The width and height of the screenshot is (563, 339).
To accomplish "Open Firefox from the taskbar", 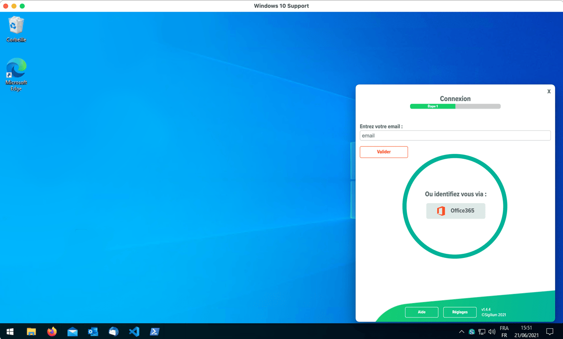I will click(x=52, y=332).
